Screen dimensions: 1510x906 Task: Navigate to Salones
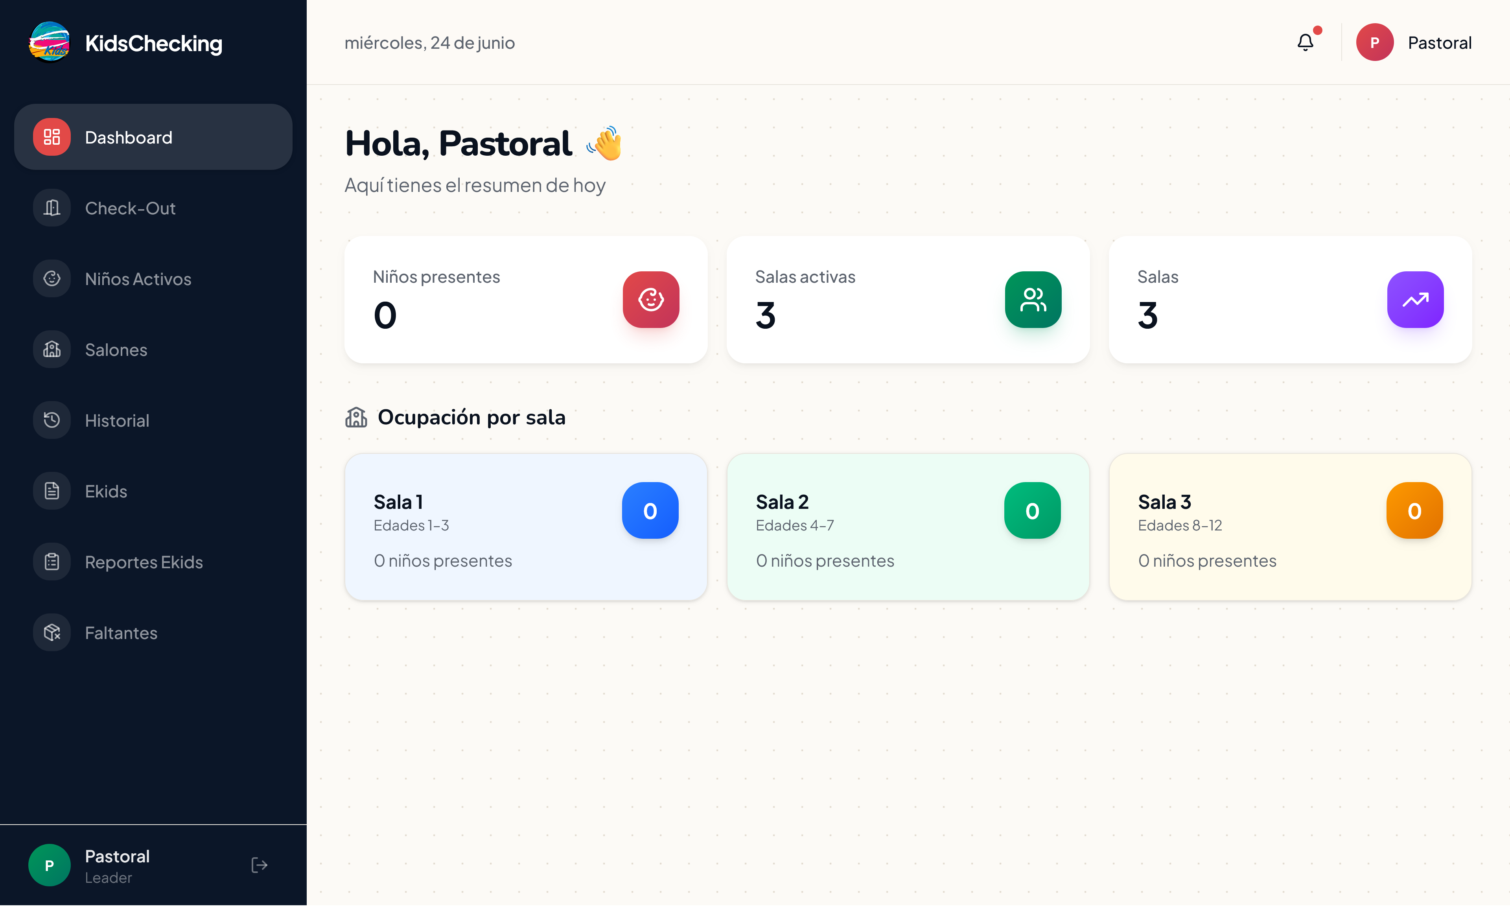point(153,349)
